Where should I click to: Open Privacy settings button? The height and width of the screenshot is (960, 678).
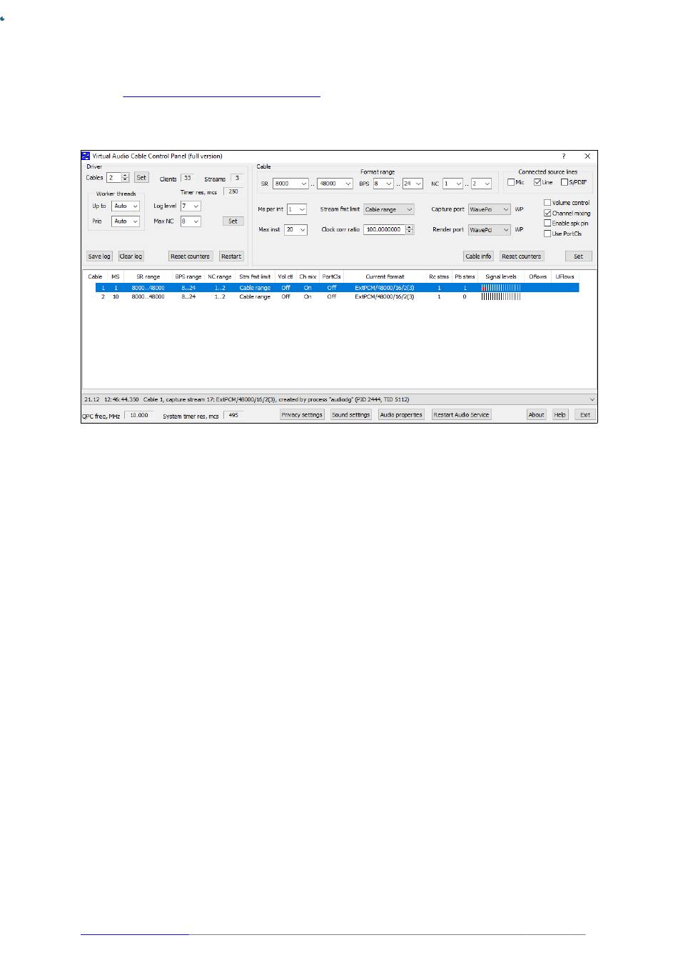302,414
